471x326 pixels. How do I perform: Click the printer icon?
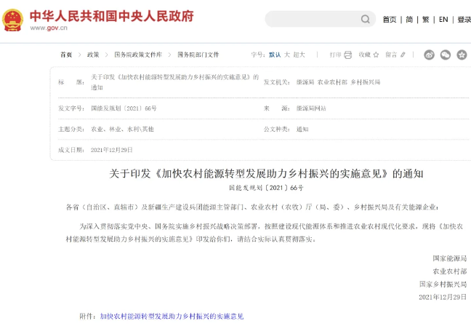pyautogui.click(x=347, y=55)
